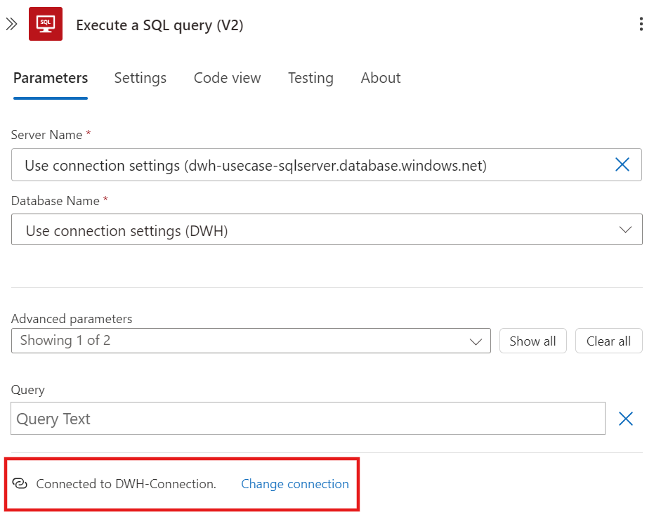Click the Connected to DWH-Connection text
The image size is (654, 517).
[126, 484]
